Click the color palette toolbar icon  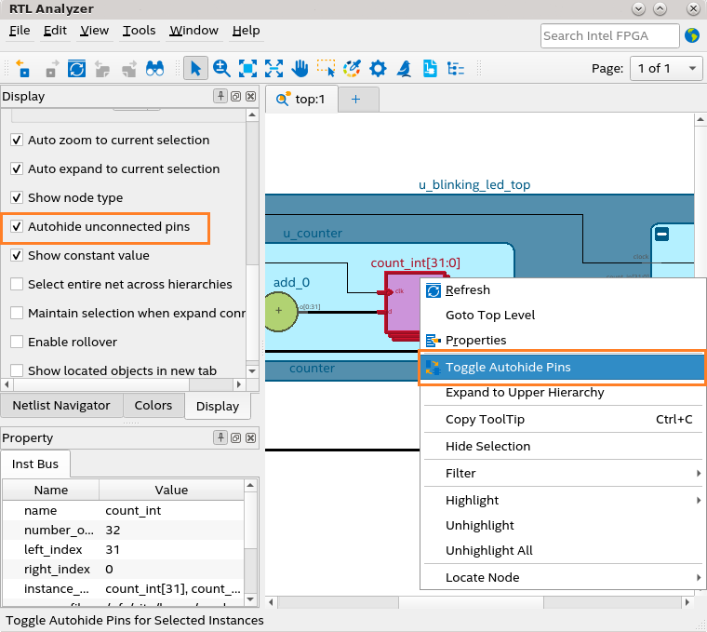pyautogui.click(x=352, y=68)
